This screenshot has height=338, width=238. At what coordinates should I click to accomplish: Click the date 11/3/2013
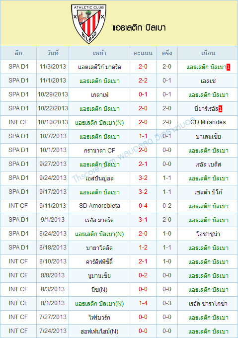coord(53,67)
